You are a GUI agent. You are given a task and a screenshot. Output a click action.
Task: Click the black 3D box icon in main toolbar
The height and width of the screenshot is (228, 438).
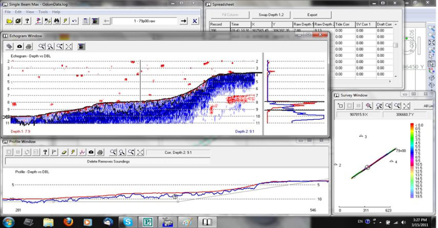pos(18,21)
